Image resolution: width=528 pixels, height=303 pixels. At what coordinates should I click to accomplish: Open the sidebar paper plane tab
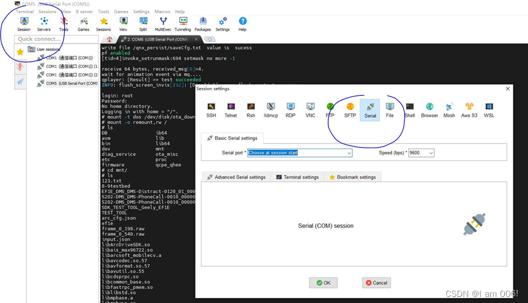(x=20, y=82)
